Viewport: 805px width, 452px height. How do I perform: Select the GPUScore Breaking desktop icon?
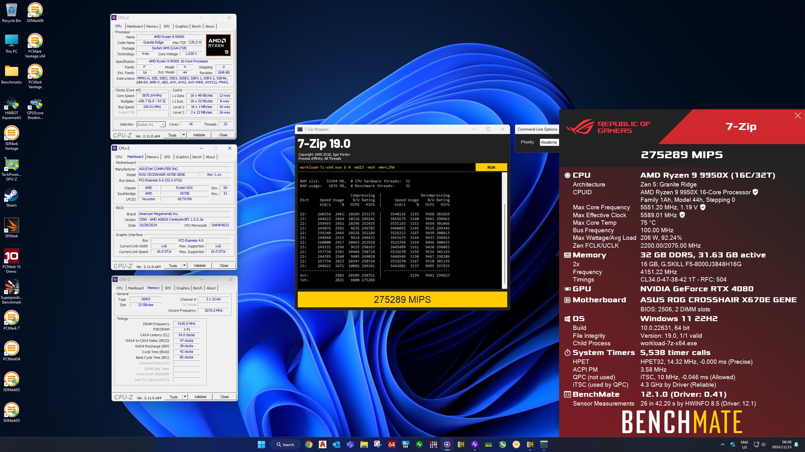35,109
